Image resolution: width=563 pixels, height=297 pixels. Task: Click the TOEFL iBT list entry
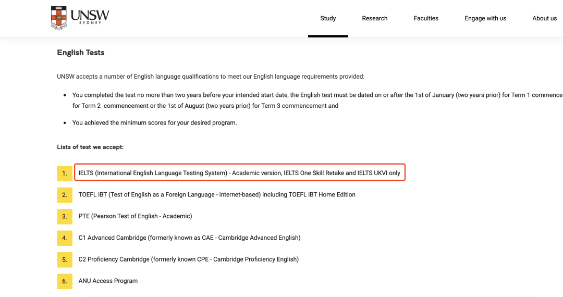[217, 195]
